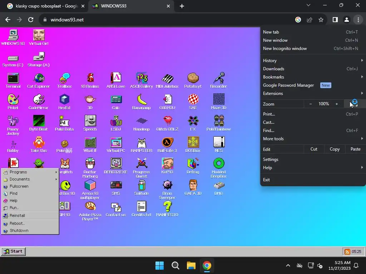
Task: Open HAMPSTER icon
Action: pos(142,145)
